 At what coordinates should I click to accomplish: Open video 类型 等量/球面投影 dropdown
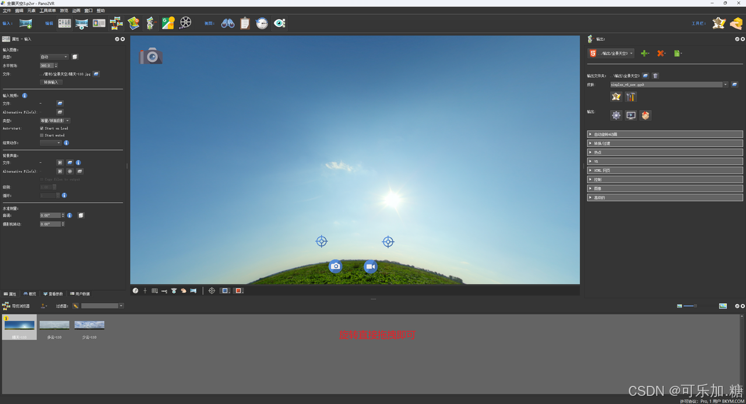55,121
